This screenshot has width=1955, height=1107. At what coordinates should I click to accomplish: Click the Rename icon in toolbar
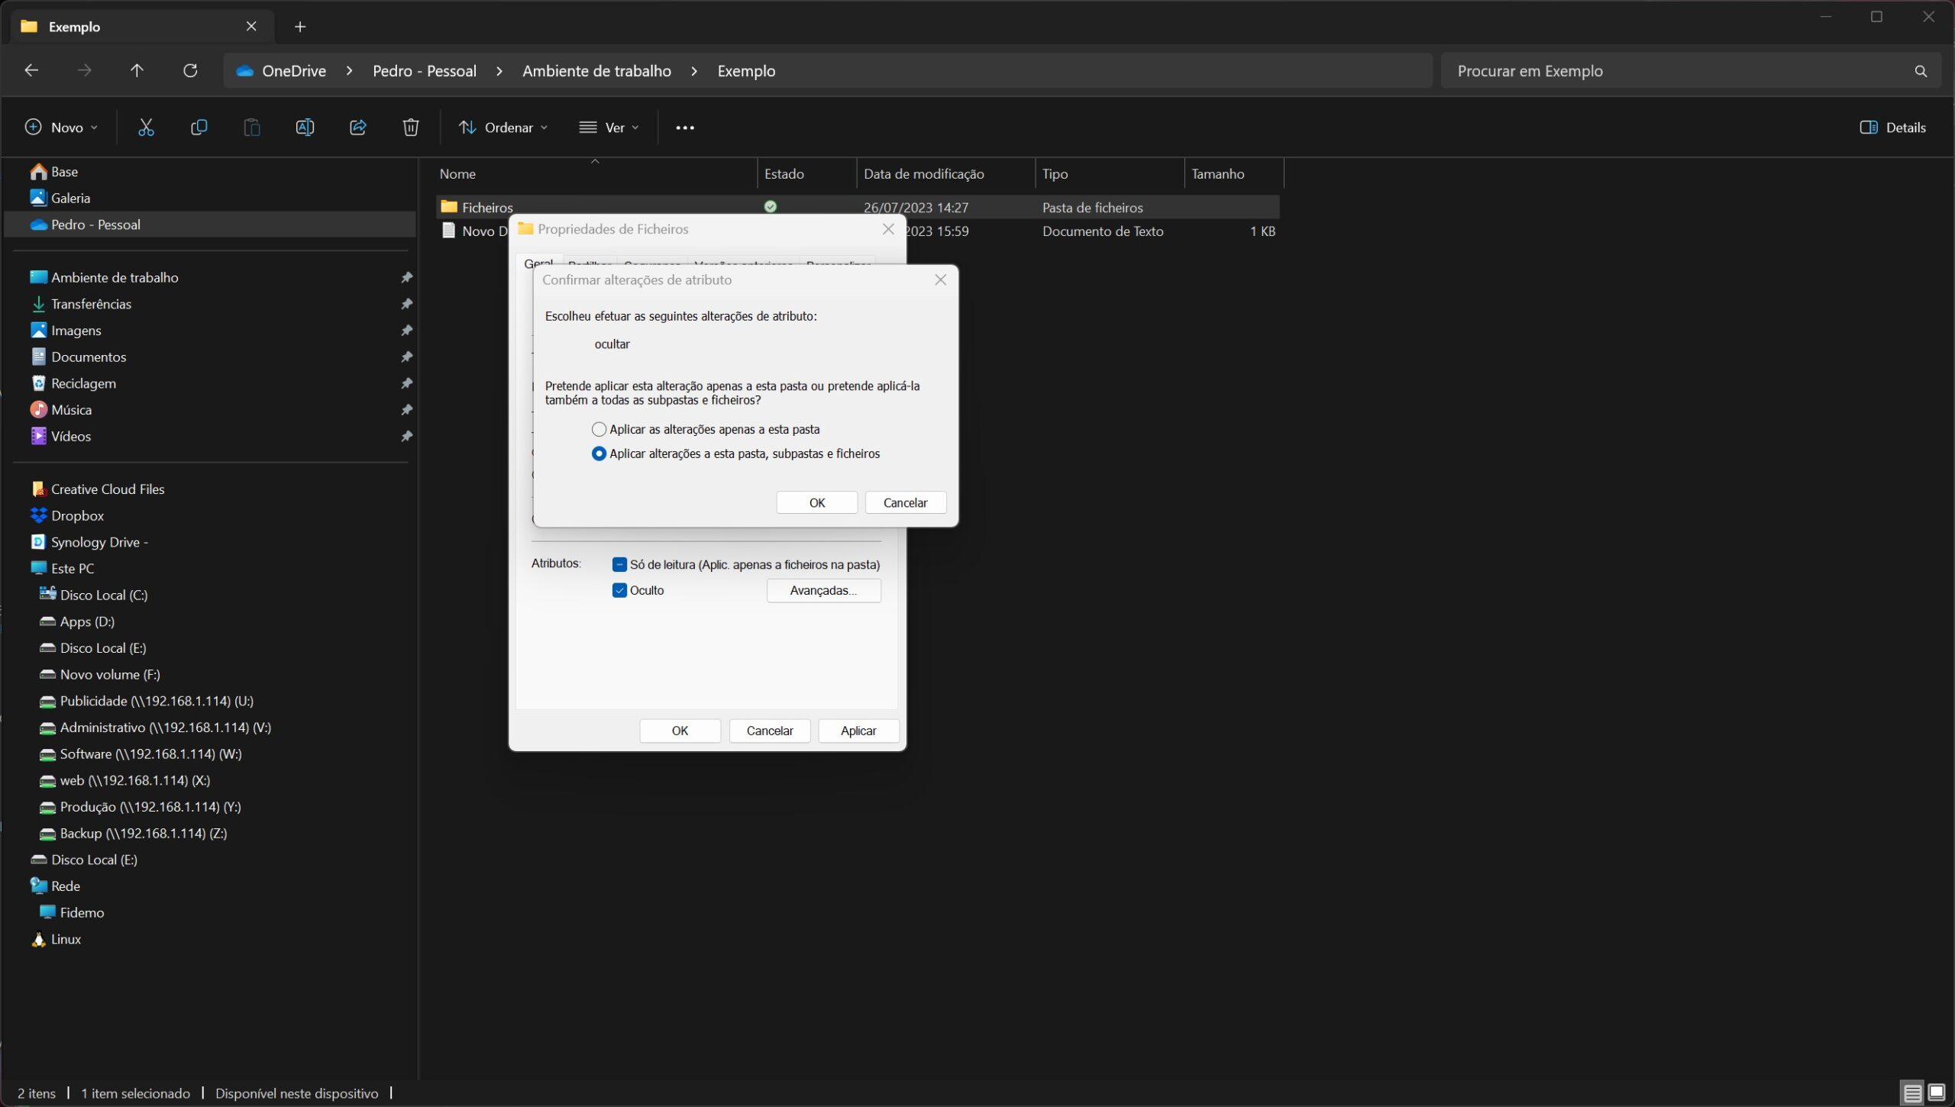click(x=305, y=127)
